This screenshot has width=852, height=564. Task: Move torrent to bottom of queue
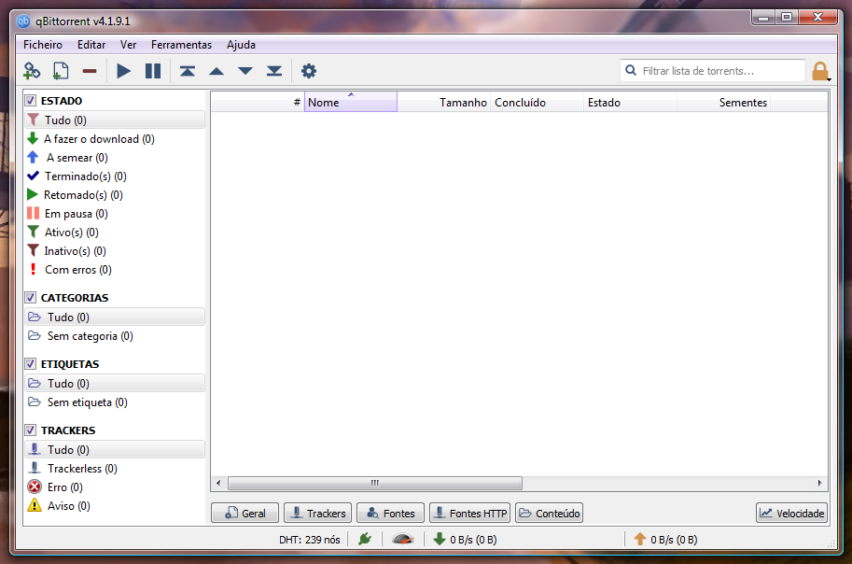(274, 71)
